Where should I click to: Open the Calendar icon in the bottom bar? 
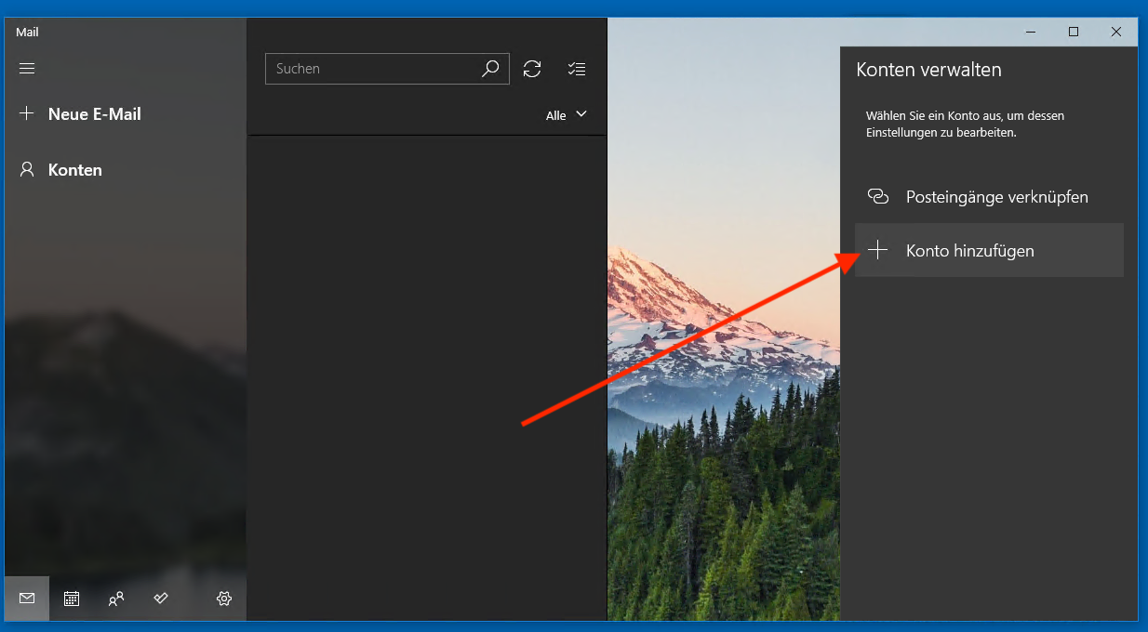click(71, 599)
